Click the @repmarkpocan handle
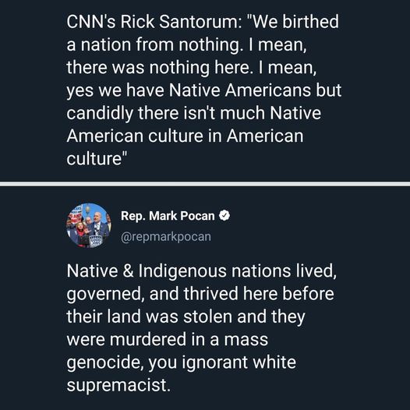Screen dimensions: 410x410 tap(166, 237)
